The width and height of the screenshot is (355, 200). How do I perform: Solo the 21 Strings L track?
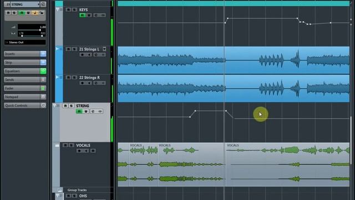pos(74,49)
